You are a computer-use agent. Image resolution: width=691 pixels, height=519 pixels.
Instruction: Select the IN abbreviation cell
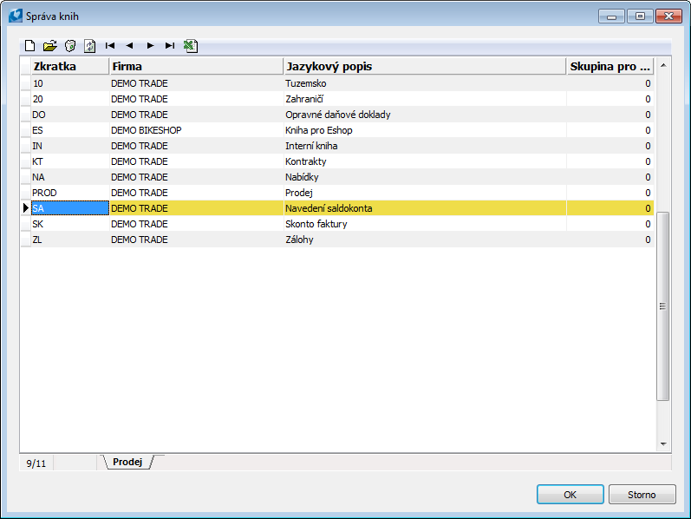click(x=70, y=146)
